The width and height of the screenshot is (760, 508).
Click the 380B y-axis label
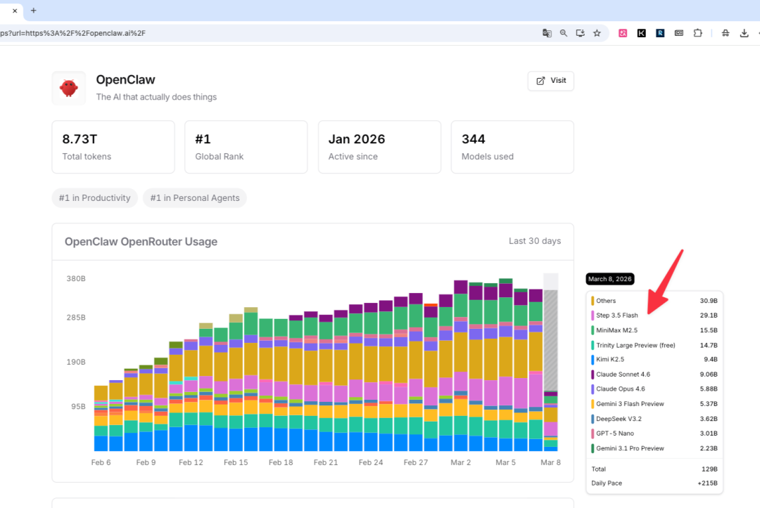click(x=76, y=279)
